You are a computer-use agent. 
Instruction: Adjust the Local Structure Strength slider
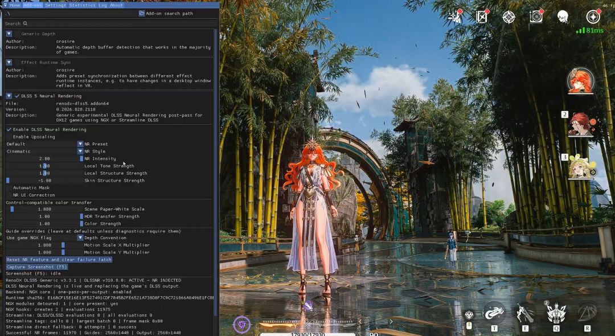(44, 173)
